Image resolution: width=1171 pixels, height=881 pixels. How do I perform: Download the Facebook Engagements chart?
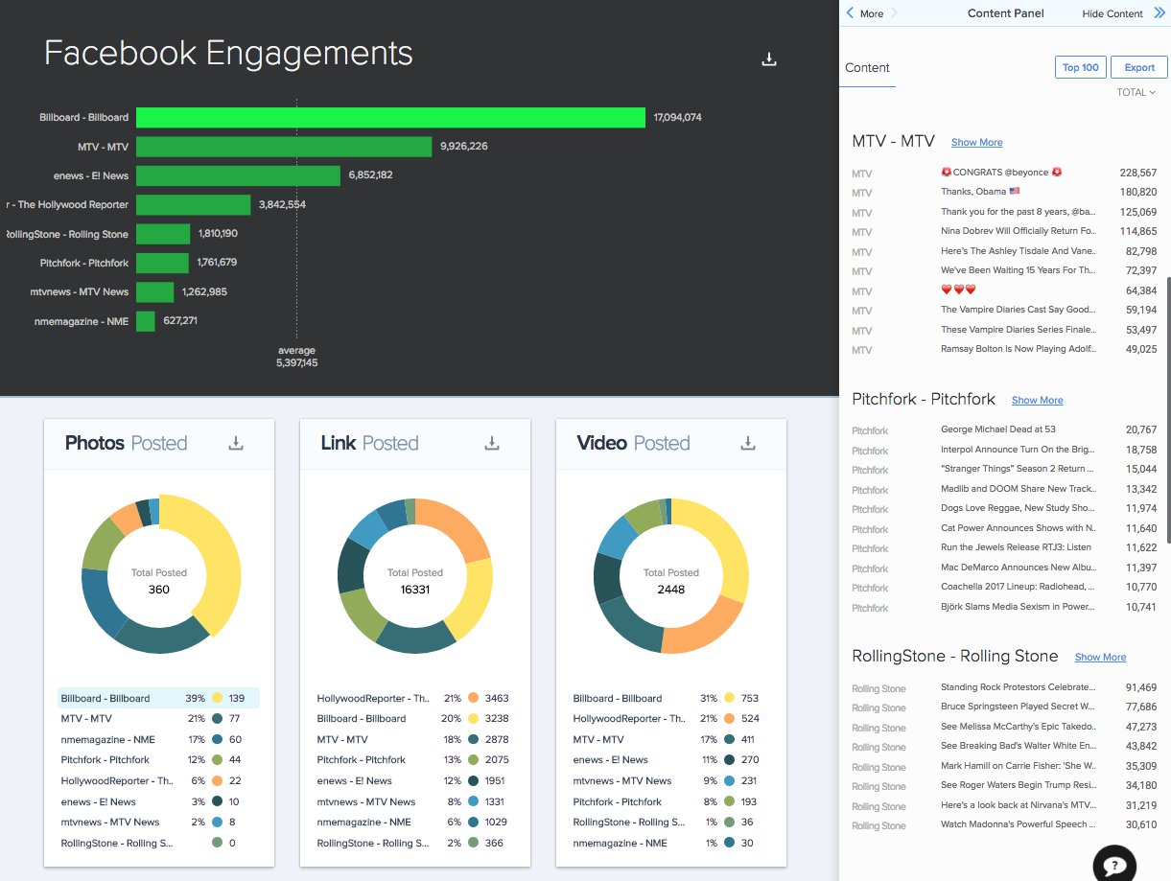coord(768,59)
